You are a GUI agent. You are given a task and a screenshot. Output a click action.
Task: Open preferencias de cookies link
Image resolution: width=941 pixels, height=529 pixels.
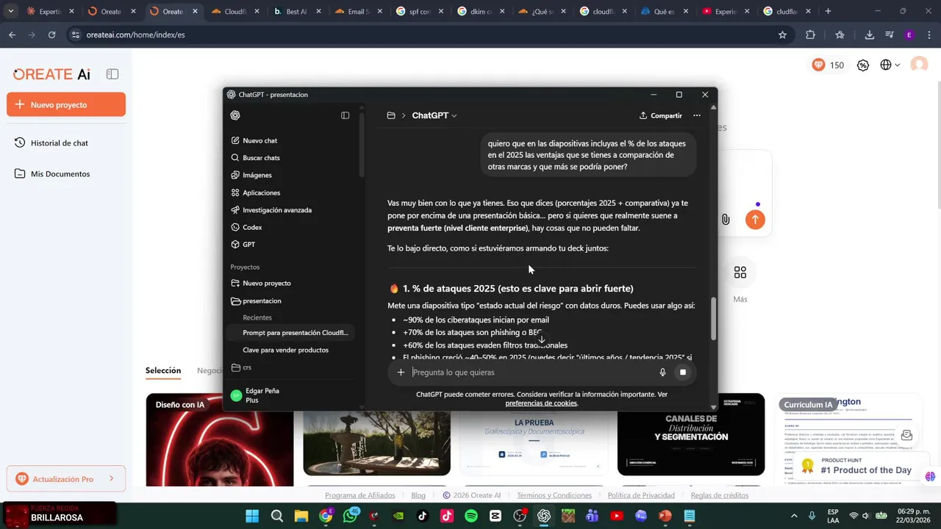(x=541, y=403)
